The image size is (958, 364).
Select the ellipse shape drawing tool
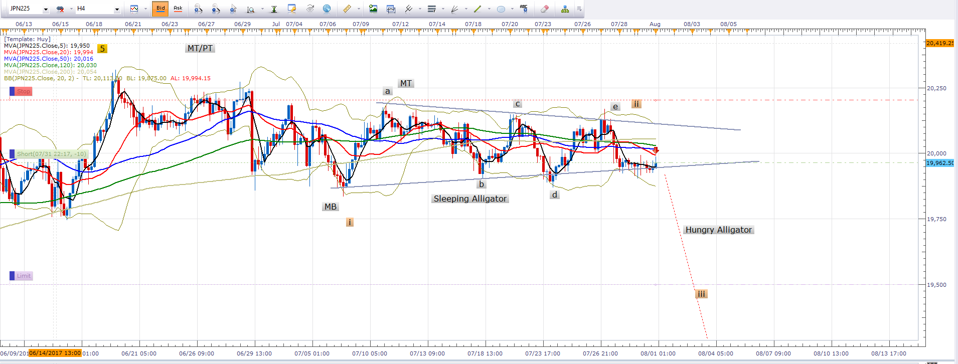501,9
